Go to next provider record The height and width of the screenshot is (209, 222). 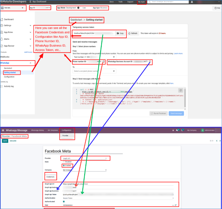coord(220,141)
